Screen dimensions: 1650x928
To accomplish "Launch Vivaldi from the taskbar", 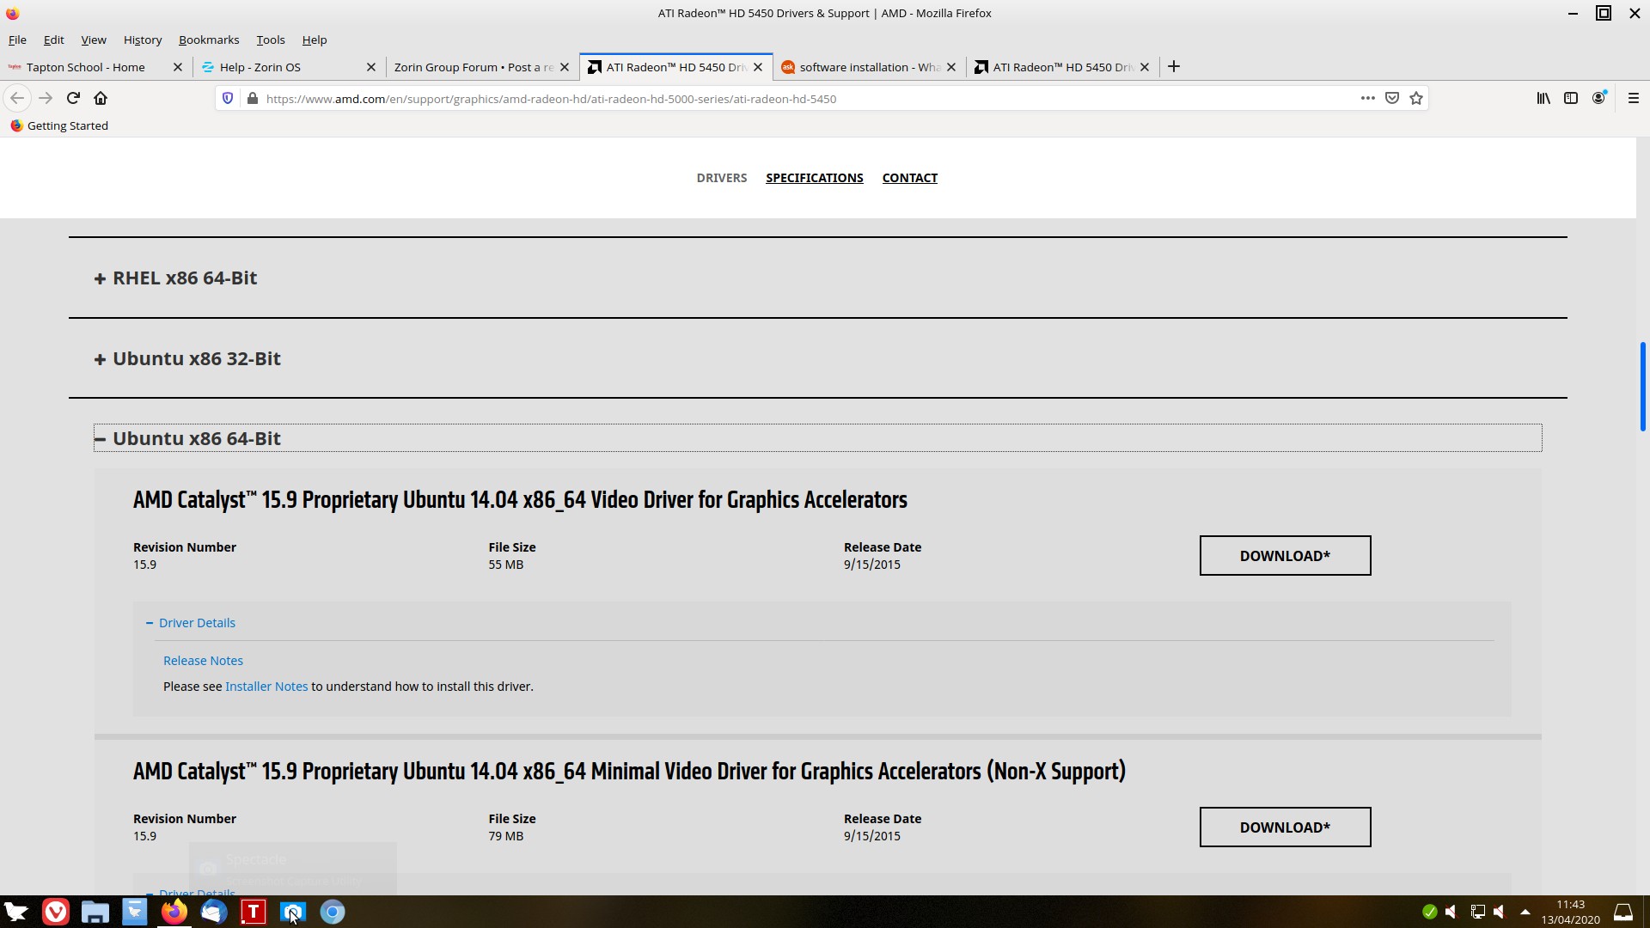I will (56, 912).
